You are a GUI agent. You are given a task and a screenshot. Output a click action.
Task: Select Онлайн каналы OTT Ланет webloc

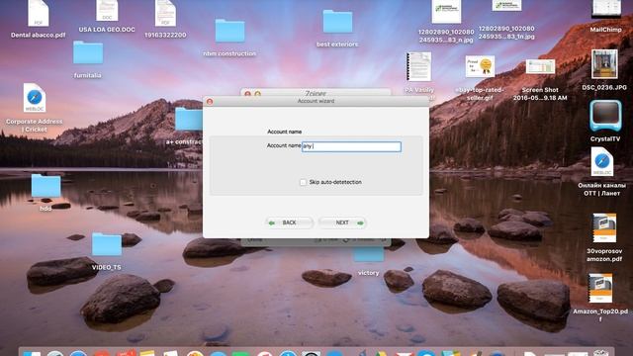point(602,162)
